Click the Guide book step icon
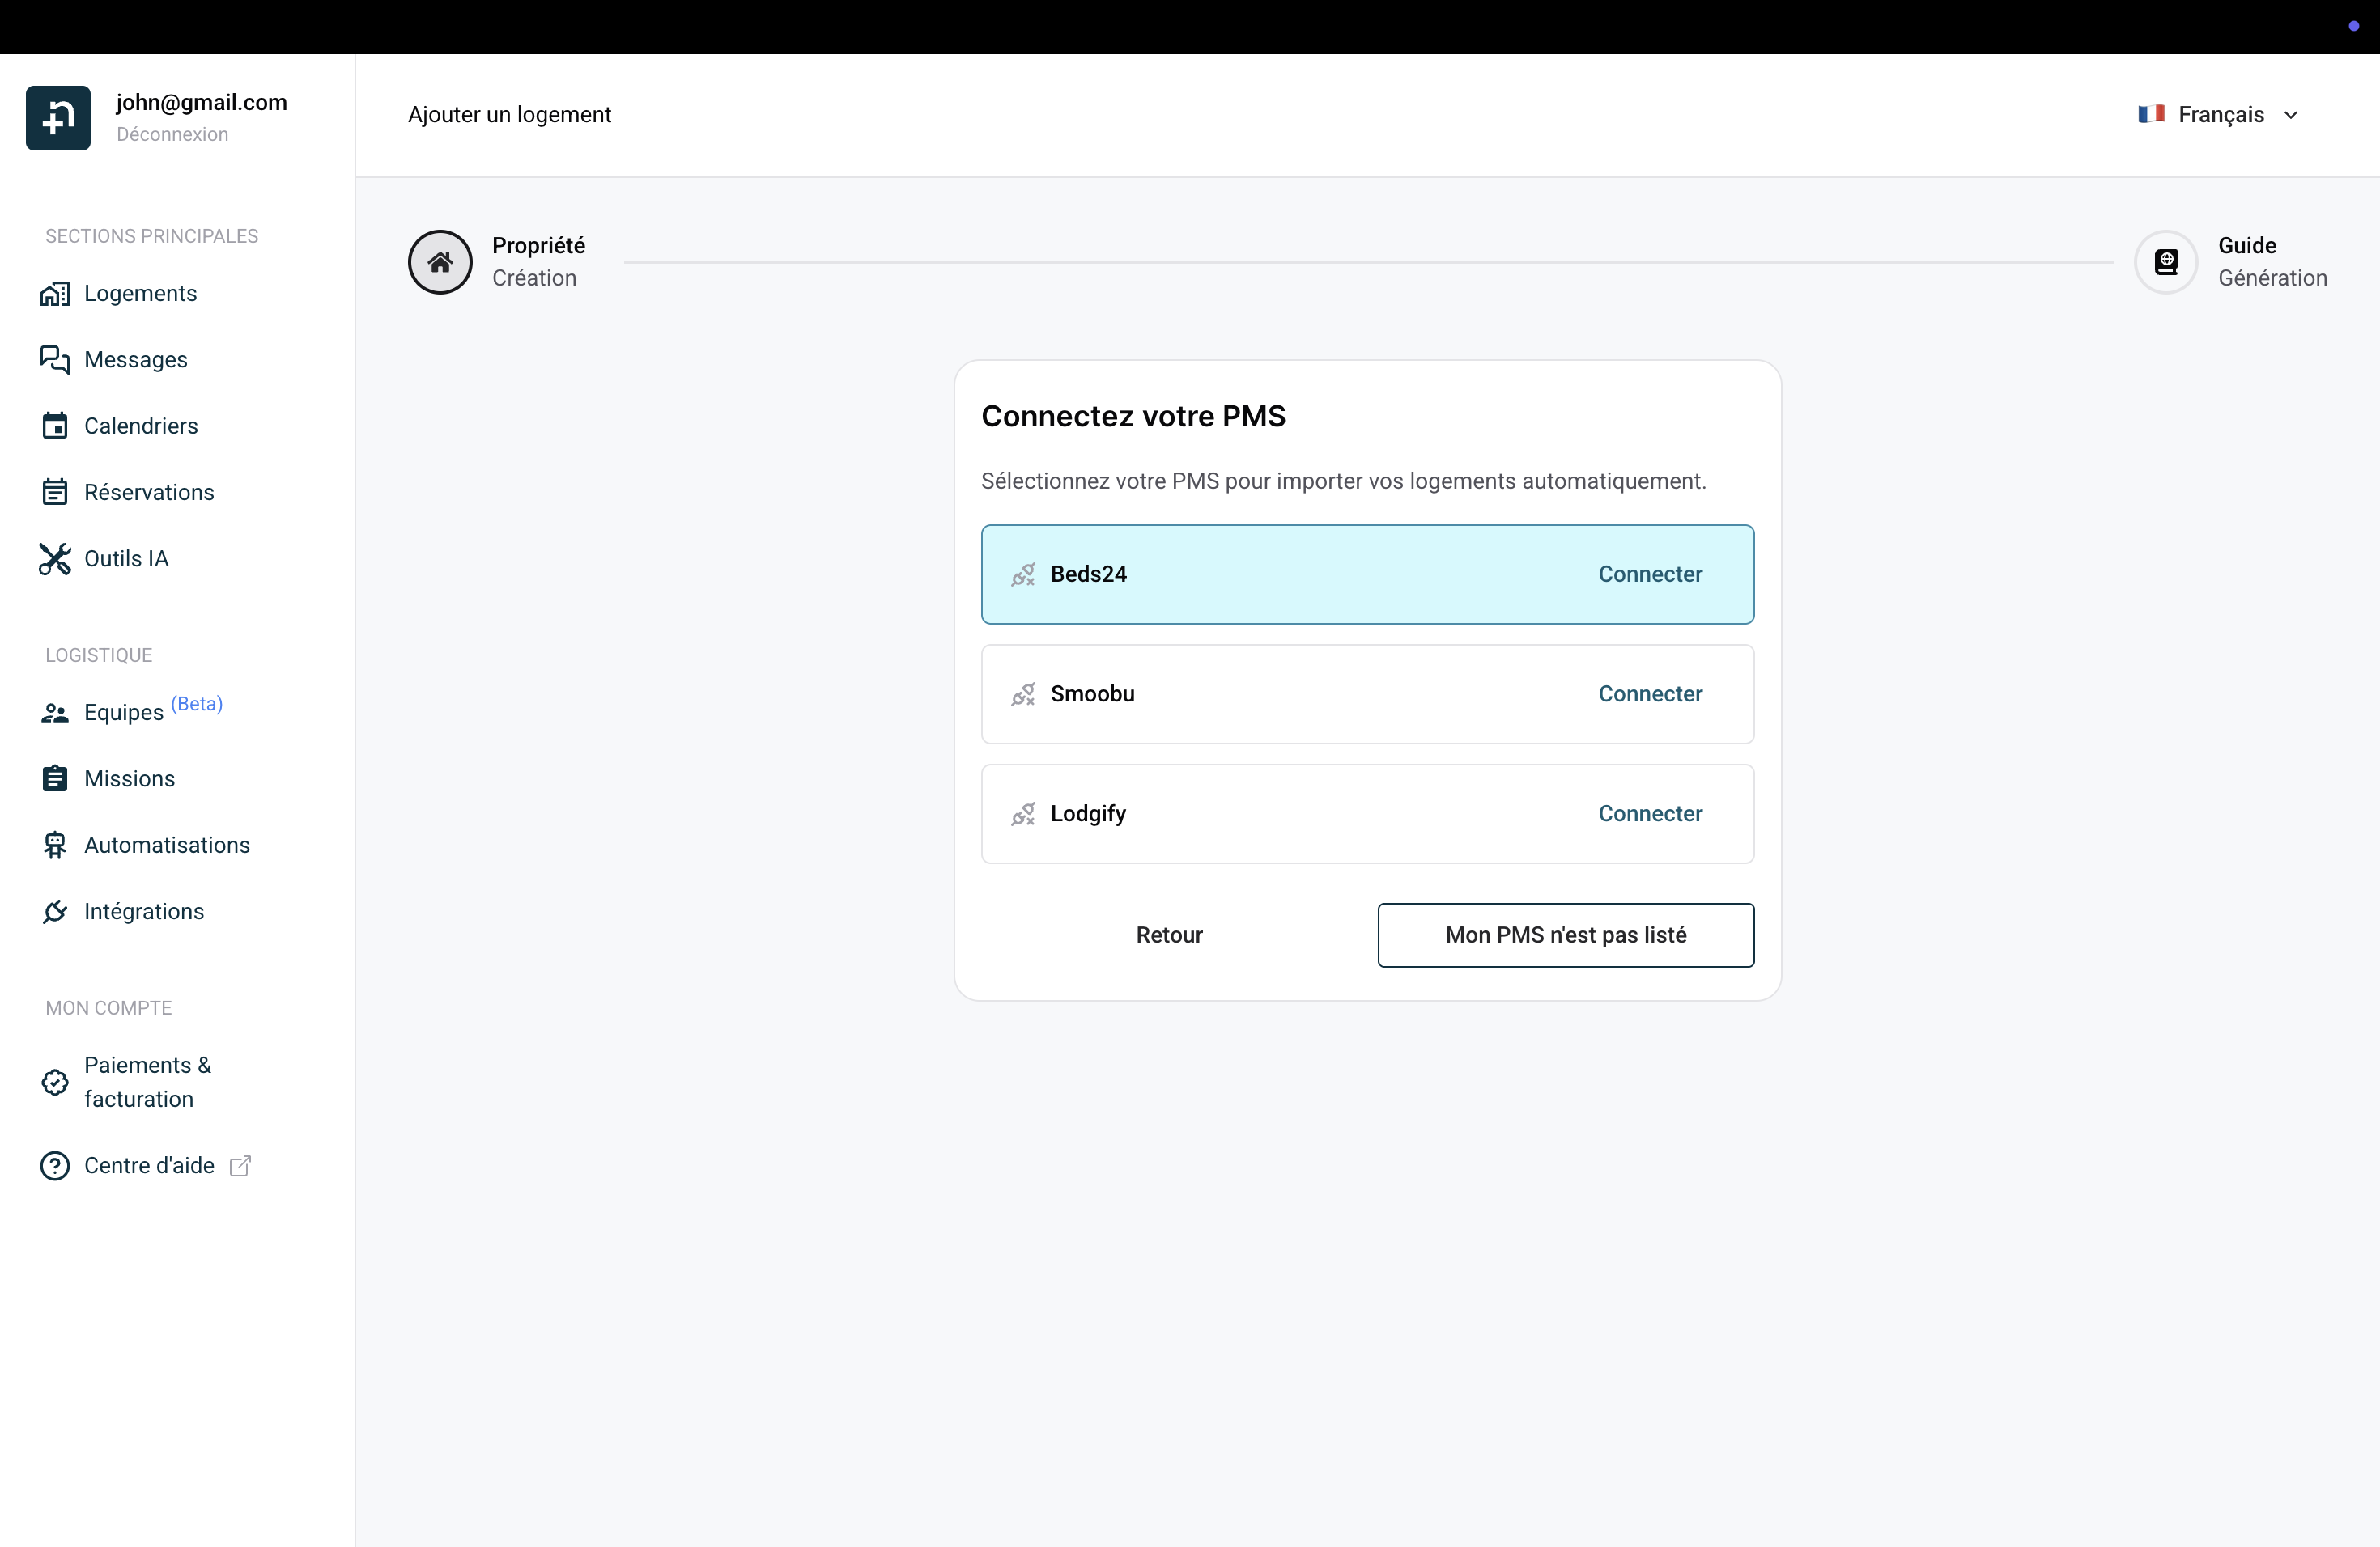This screenshot has width=2380, height=1547. tap(2166, 262)
